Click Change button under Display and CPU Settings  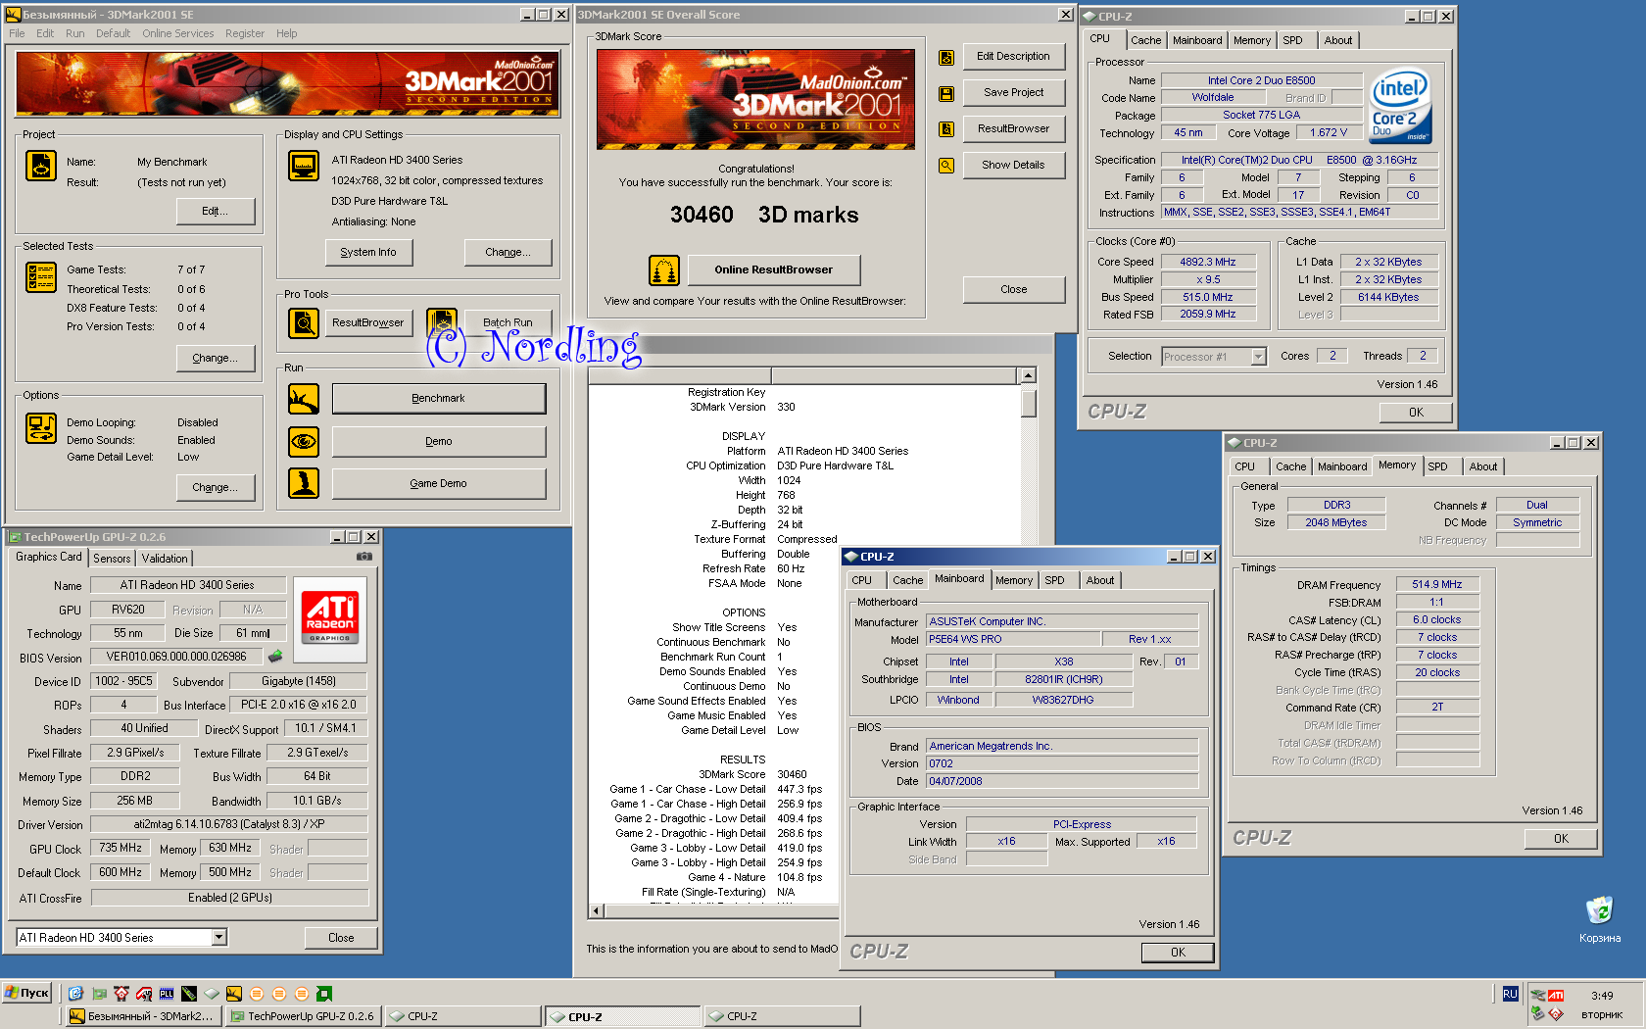[x=508, y=253]
